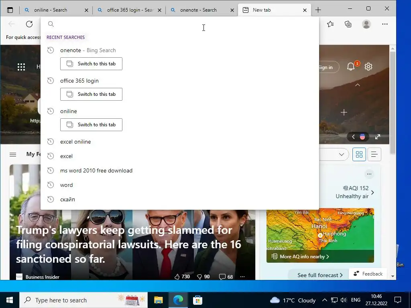The width and height of the screenshot is (411, 308).
Task: Select recent search oniline
Action: [180, 111]
